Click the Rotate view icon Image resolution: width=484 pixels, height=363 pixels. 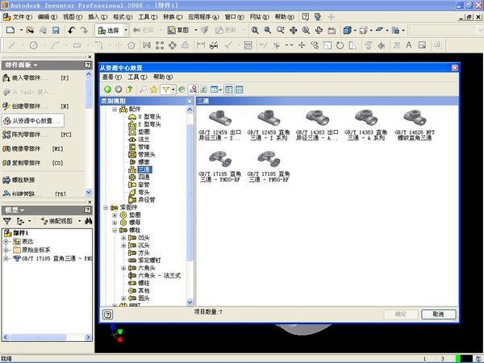coord(319,30)
